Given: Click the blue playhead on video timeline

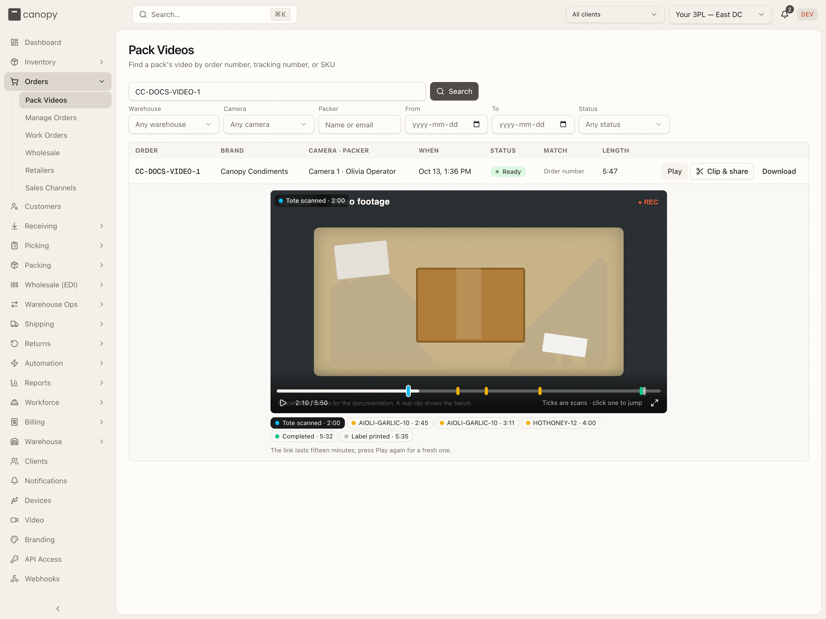Looking at the screenshot, I should pyautogui.click(x=408, y=391).
